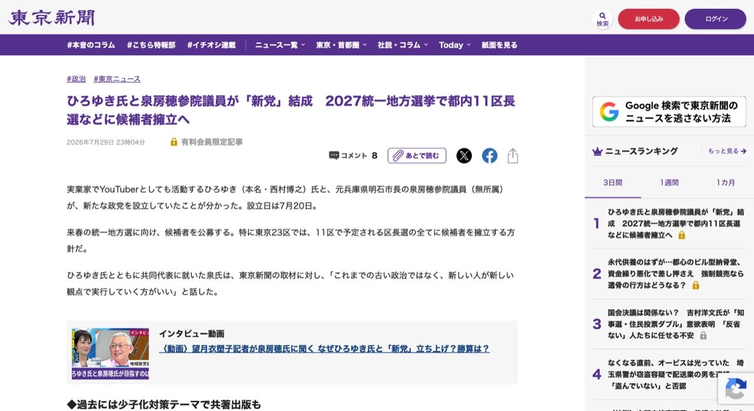Click lock icon next to 有料会員限定記事
The height and width of the screenshot is (411, 754).
(x=174, y=142)
